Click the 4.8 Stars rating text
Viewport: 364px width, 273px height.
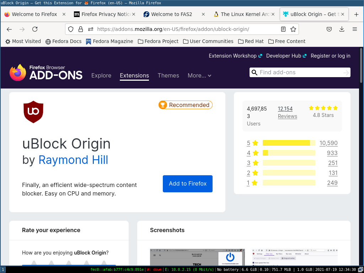[x=323, y=115]
